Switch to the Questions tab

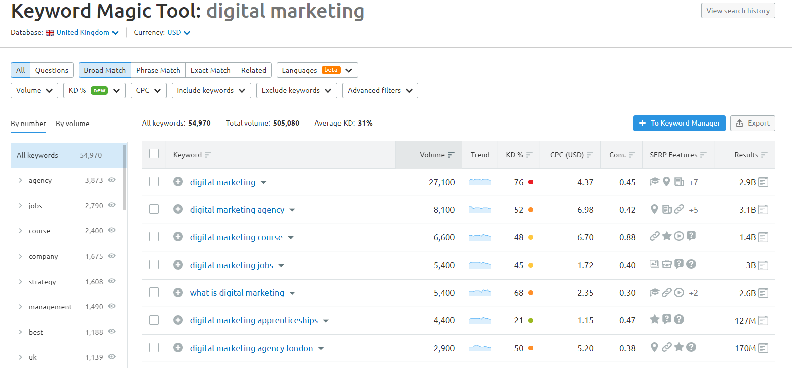(52, 70)
